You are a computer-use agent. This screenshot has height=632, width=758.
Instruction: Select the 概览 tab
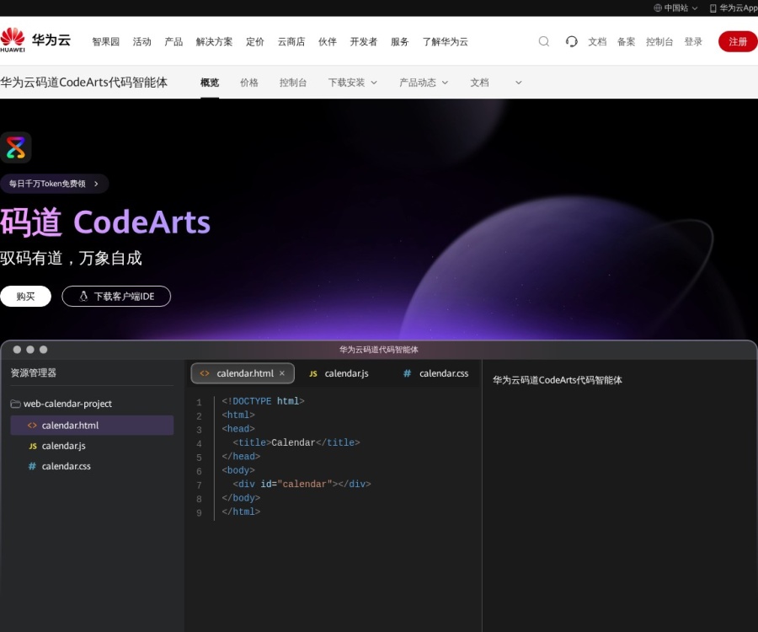click(x=210, y=83)
